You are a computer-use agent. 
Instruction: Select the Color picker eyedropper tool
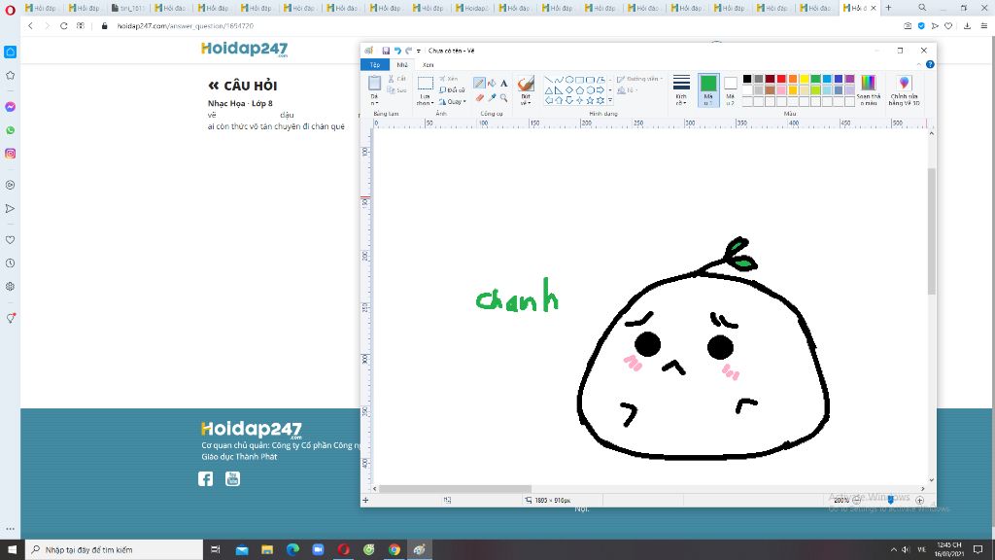click(492, 98)
